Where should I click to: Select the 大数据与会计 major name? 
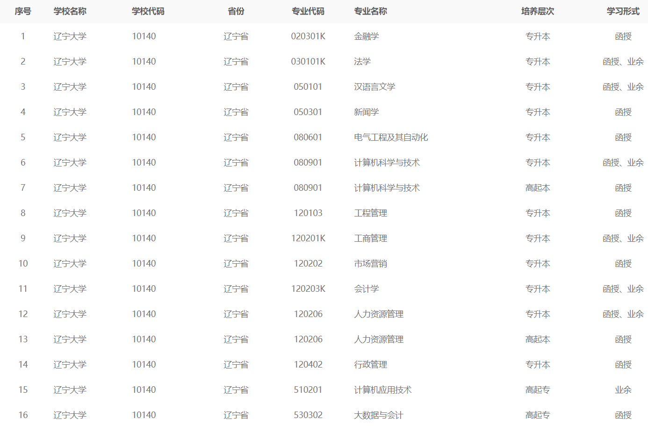(x=379, y=415)
